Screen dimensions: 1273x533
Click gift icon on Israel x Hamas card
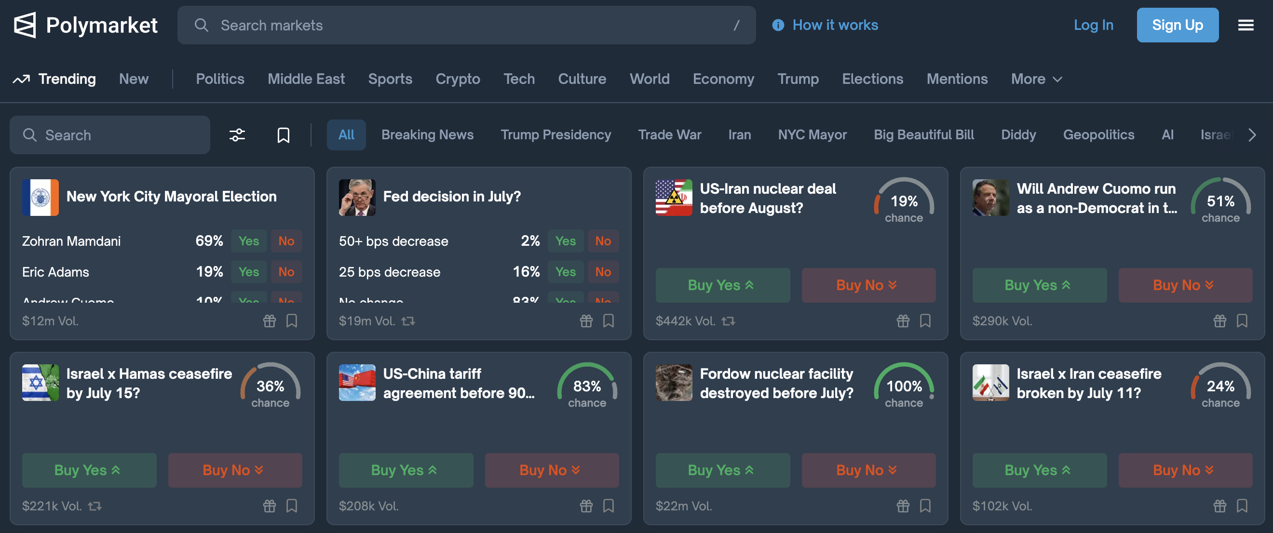click(270, 506)
